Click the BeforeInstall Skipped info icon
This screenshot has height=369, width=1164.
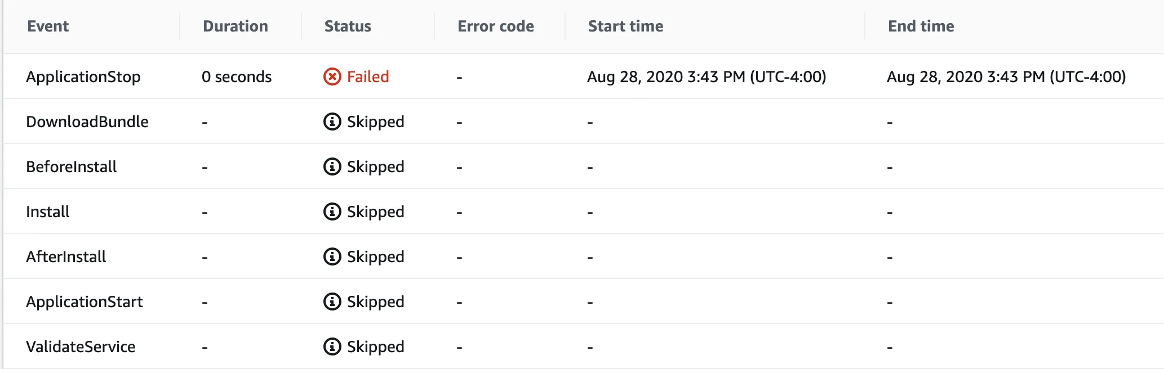pyautogui.click(x=332, y=166)
